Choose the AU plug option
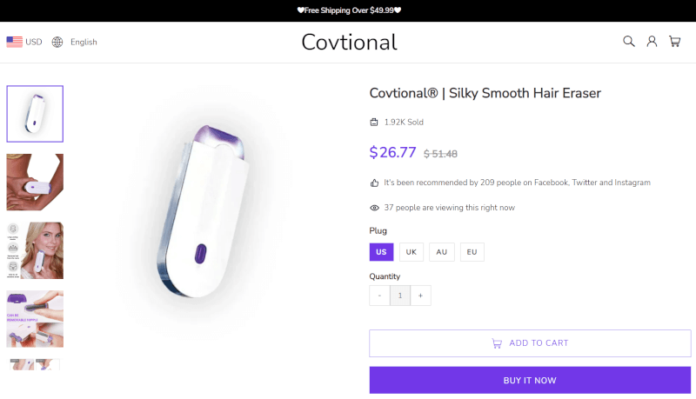 coord(442,252)
